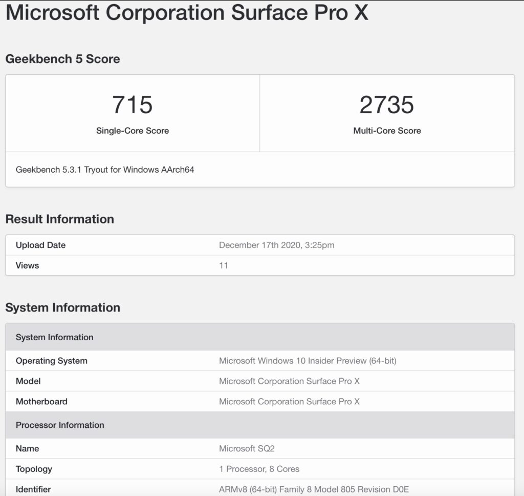Click the Motherboard row label
Viewport: 524px width, 496px height.
coord(41,401)
